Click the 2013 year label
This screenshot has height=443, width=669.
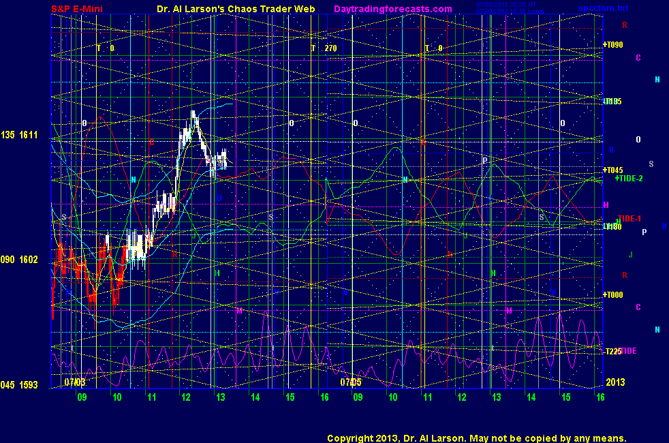pyautogui.click(x=615, y=382)
